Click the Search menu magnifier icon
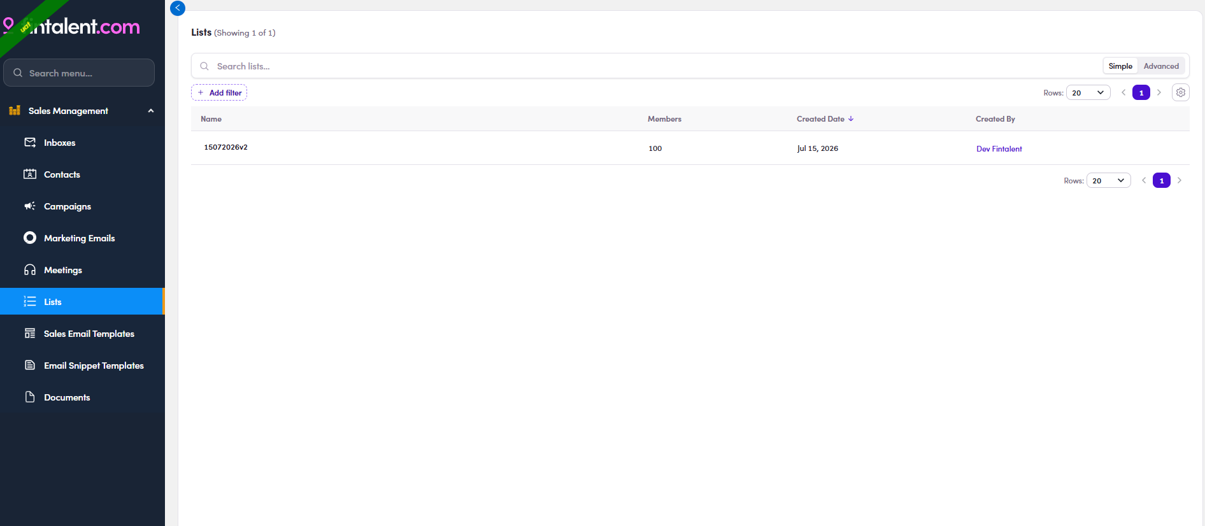1205x526 pixels. click(x=18, y=73)
